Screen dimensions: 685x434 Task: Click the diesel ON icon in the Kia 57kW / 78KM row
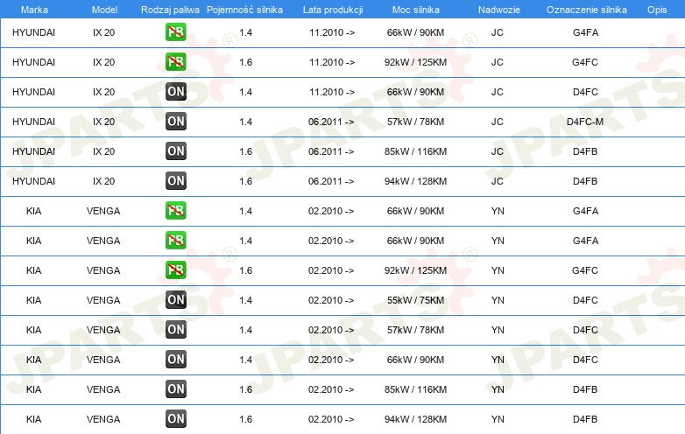(175, 329)
